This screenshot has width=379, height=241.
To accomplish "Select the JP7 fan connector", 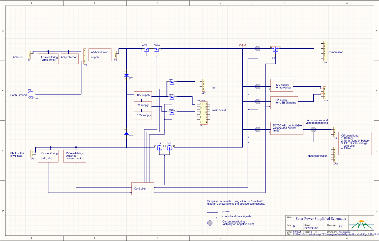I will tap(203, 85).
